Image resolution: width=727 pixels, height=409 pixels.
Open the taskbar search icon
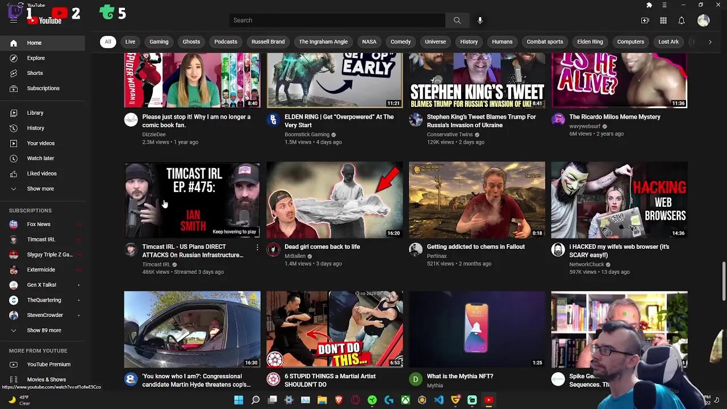[256, 400]
